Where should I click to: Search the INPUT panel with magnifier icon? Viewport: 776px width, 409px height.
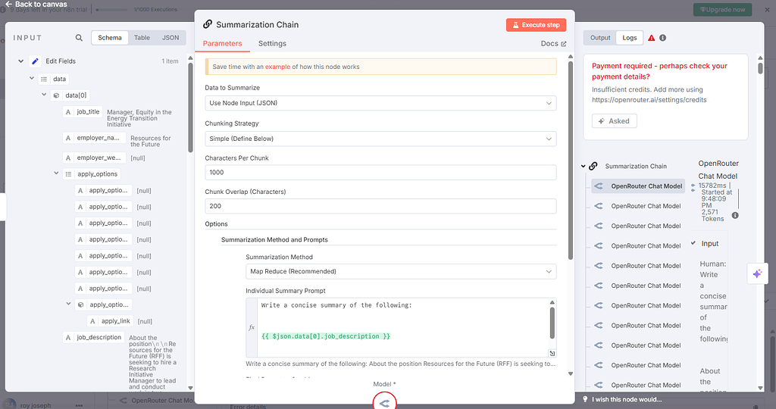(79, 38)
